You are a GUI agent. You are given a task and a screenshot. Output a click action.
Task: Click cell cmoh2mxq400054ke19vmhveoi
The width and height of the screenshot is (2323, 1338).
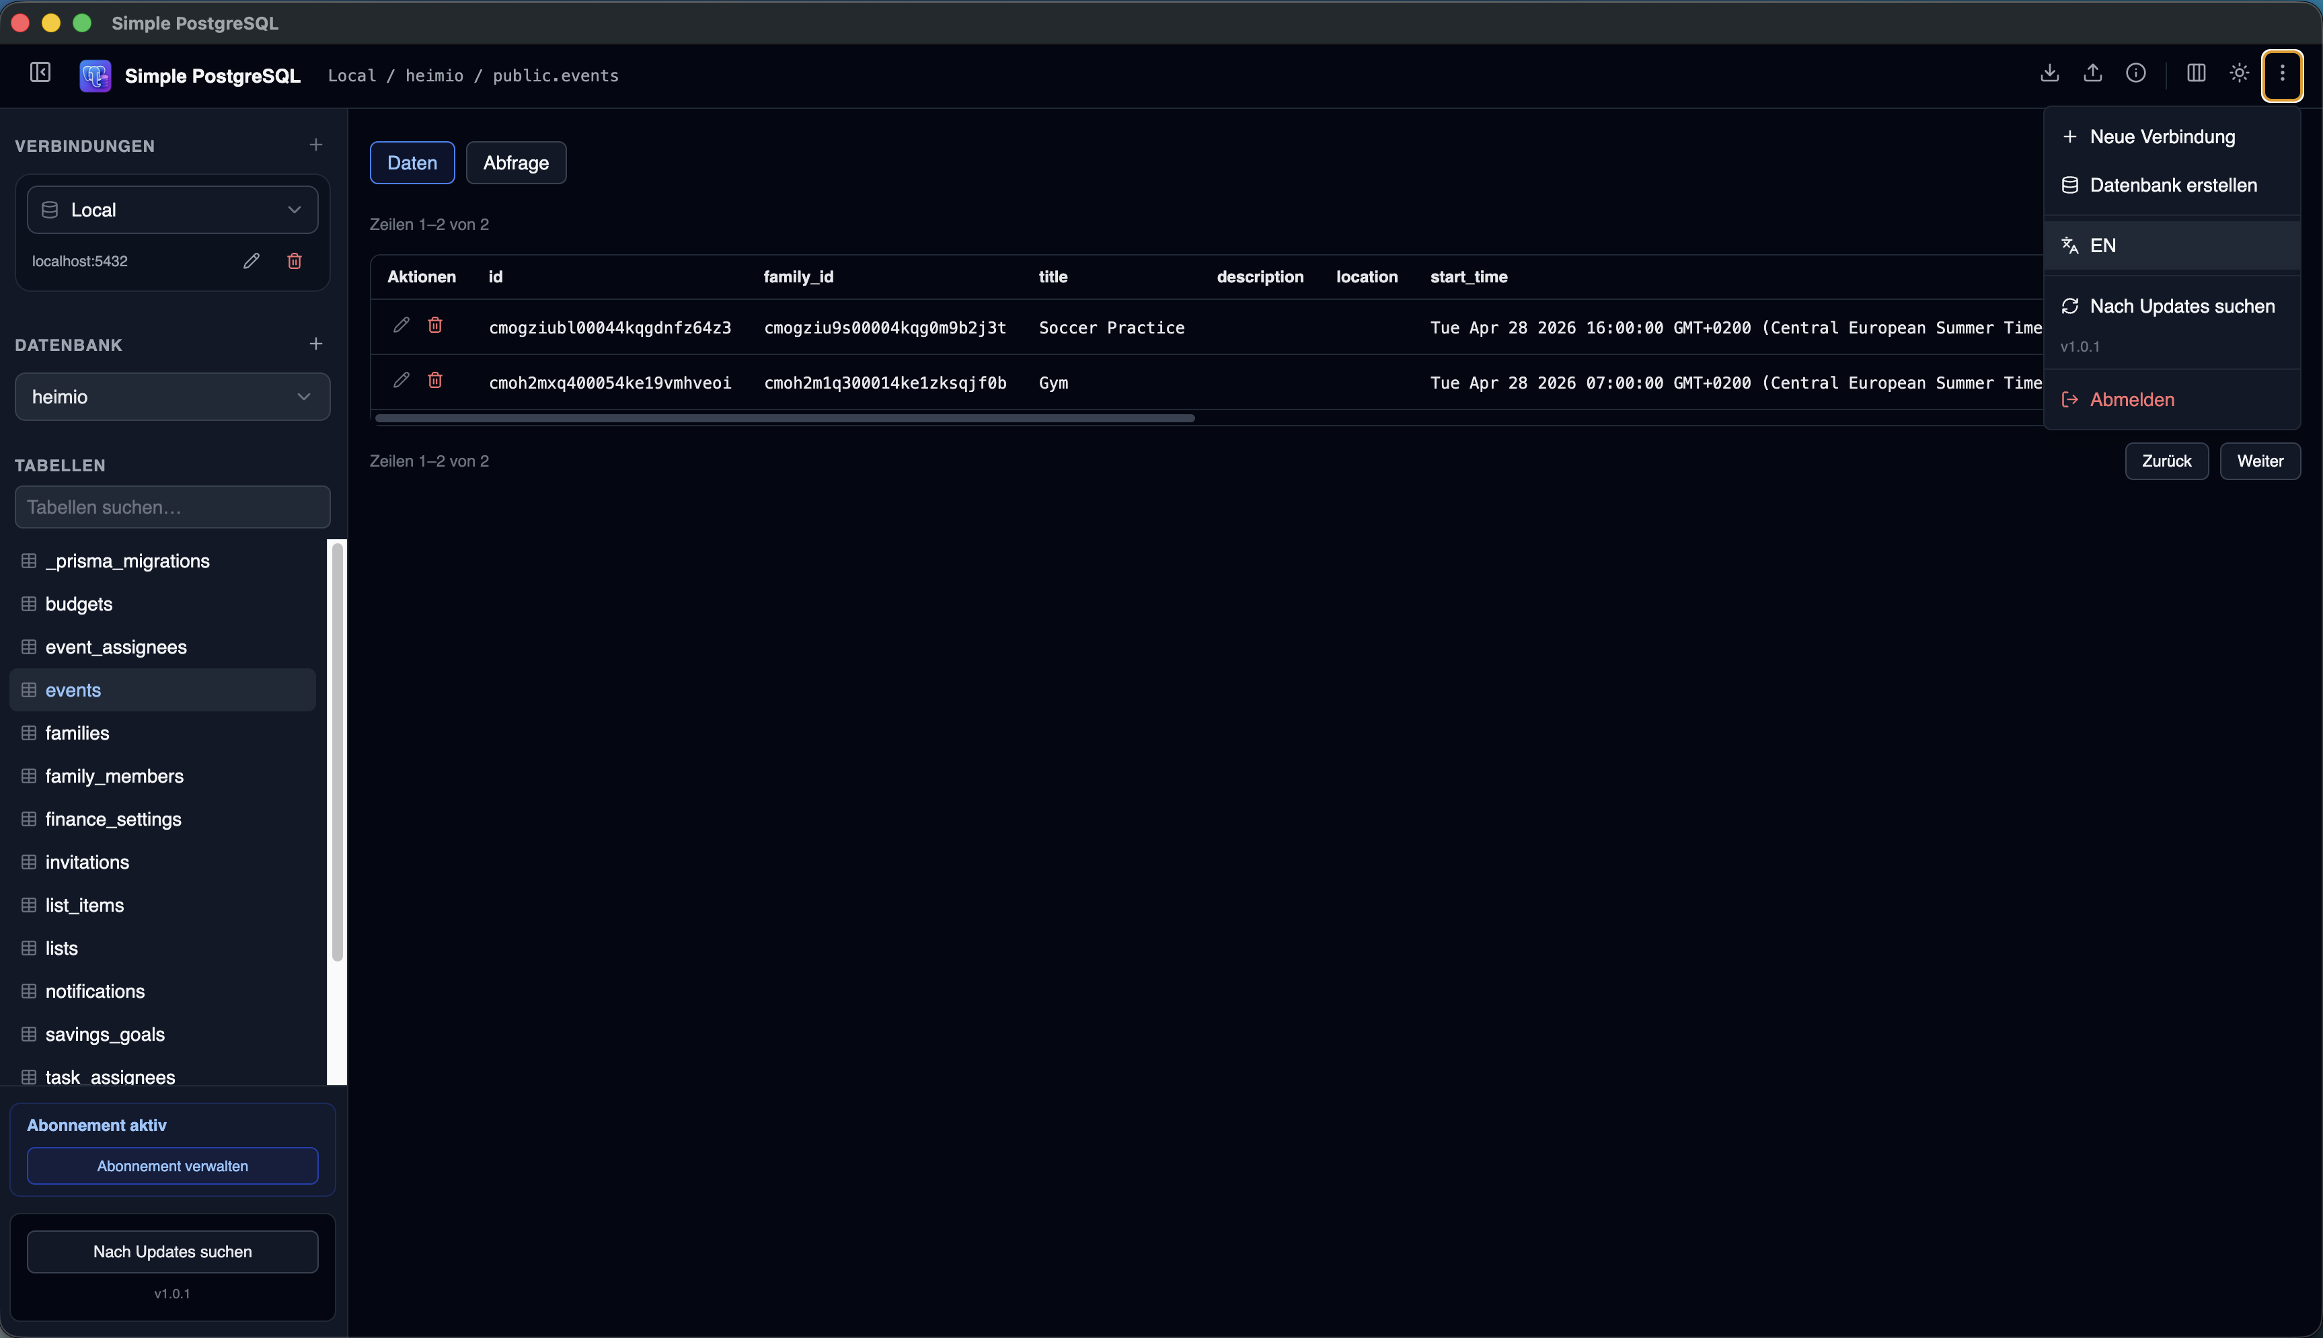pyautogui.click(x=610, y=383)
